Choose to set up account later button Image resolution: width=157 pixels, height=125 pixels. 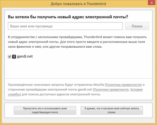pyautogui.click(x=112, y=110)
